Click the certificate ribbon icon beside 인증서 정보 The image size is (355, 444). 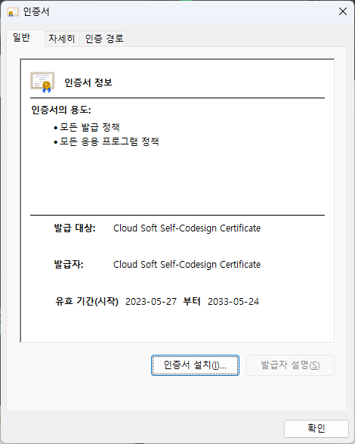[42, 82]
